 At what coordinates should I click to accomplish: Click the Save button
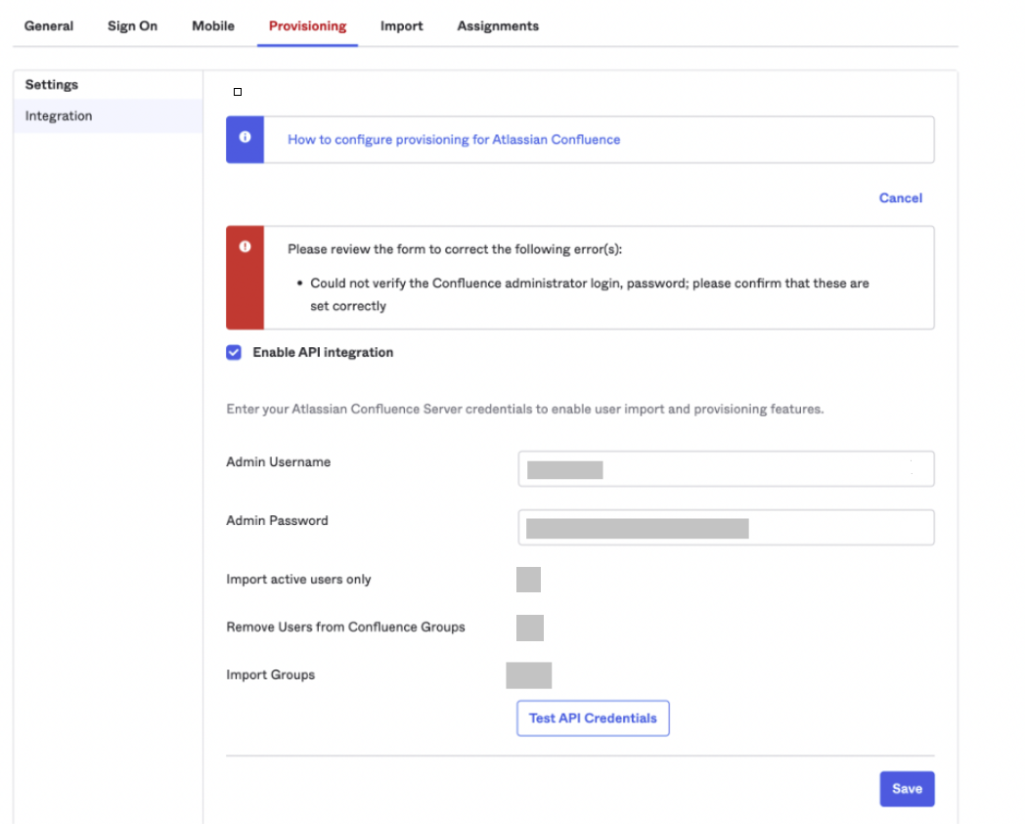(907, 789)
